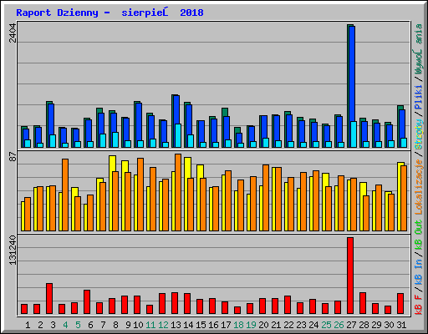The width and height of the screenshot is (428, 334).
Task: Select green day number 25 on the x-axis
Action: tap(326, 325)
